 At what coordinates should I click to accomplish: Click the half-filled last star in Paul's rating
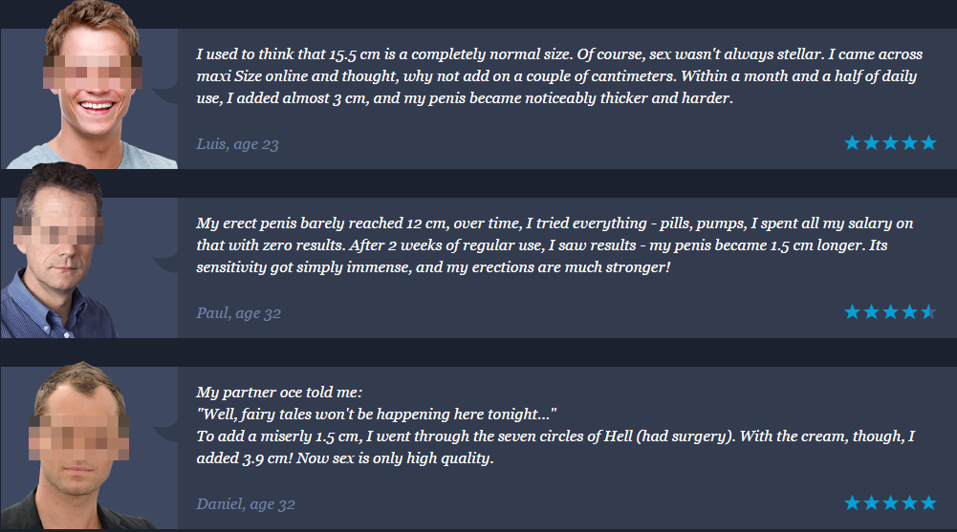tap(927, 312)
